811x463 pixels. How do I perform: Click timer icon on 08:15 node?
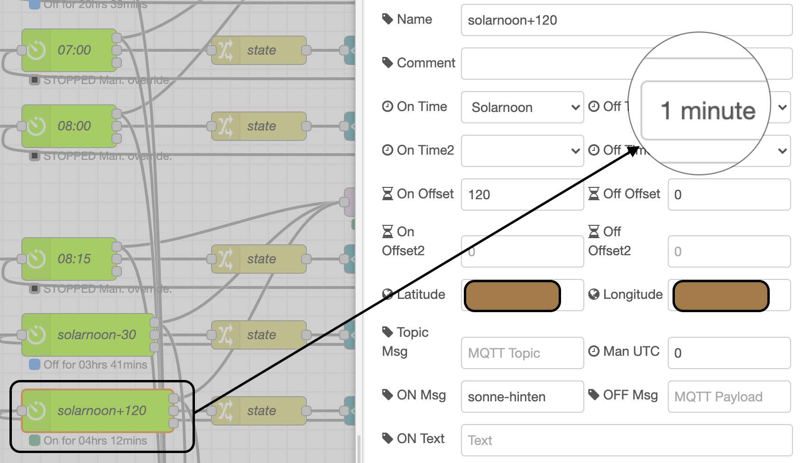pyautogui.click(x=37, y=259)
